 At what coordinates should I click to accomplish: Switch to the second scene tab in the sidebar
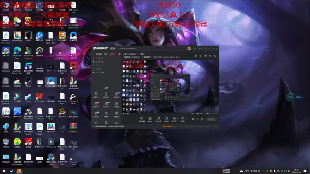tap(105, 54)
